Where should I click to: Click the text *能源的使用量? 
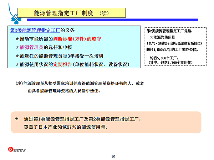[x=163, y=37]
